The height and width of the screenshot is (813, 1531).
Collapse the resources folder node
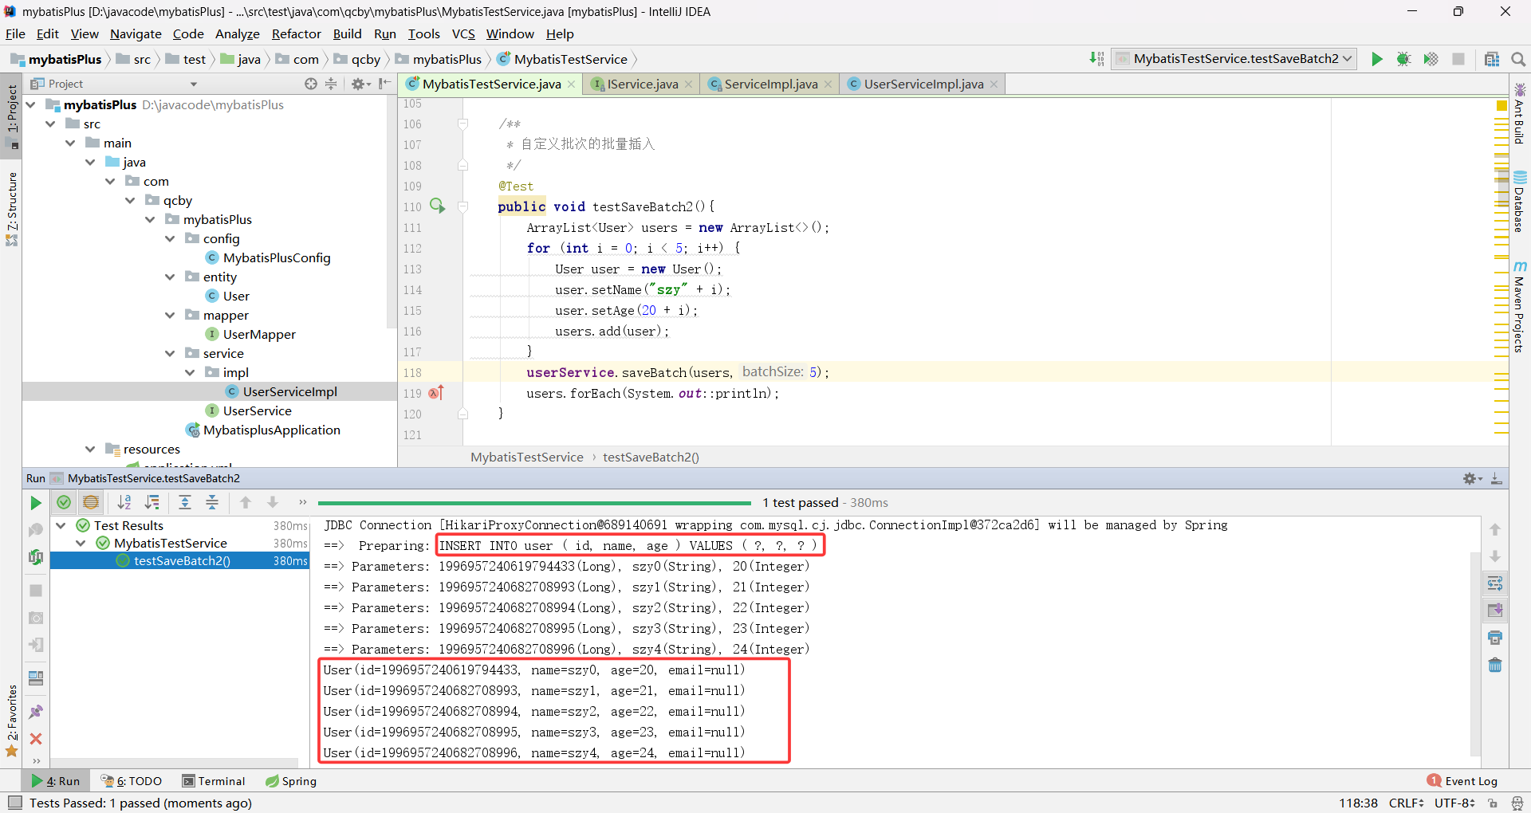90,449
